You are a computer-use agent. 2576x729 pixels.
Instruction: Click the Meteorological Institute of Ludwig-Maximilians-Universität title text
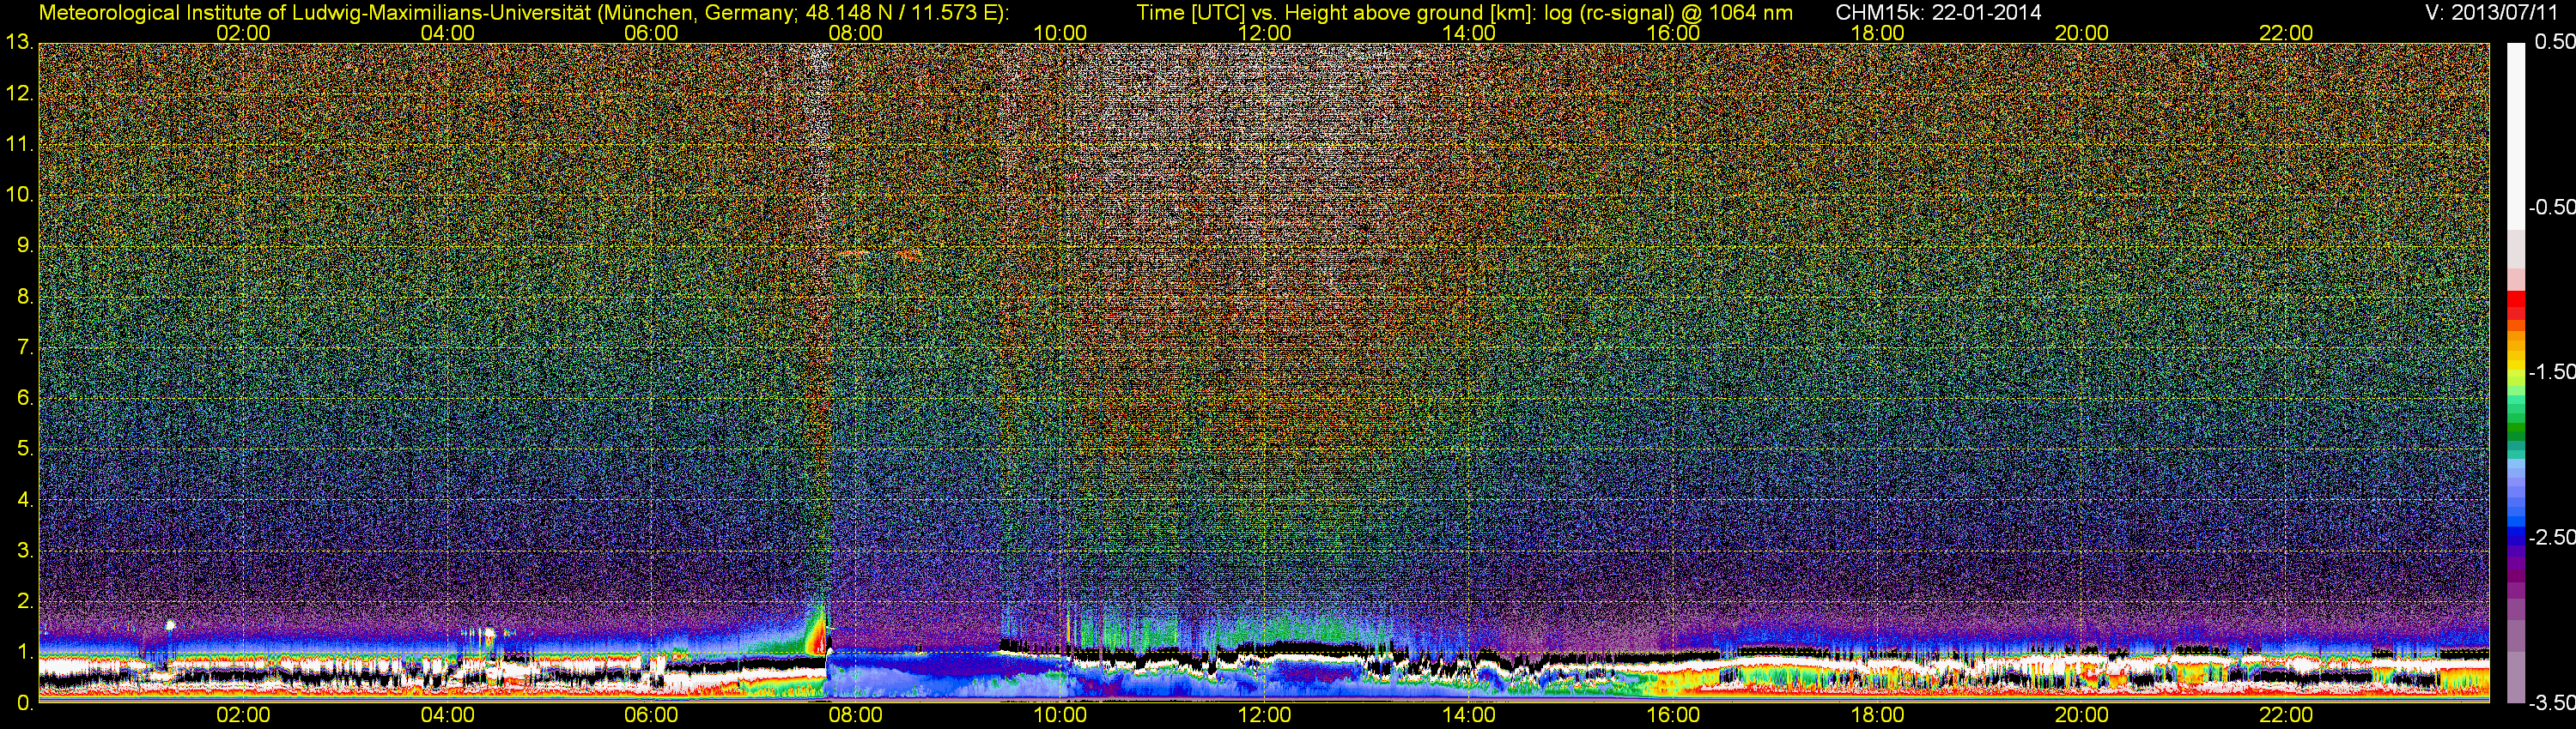point(524,12)
